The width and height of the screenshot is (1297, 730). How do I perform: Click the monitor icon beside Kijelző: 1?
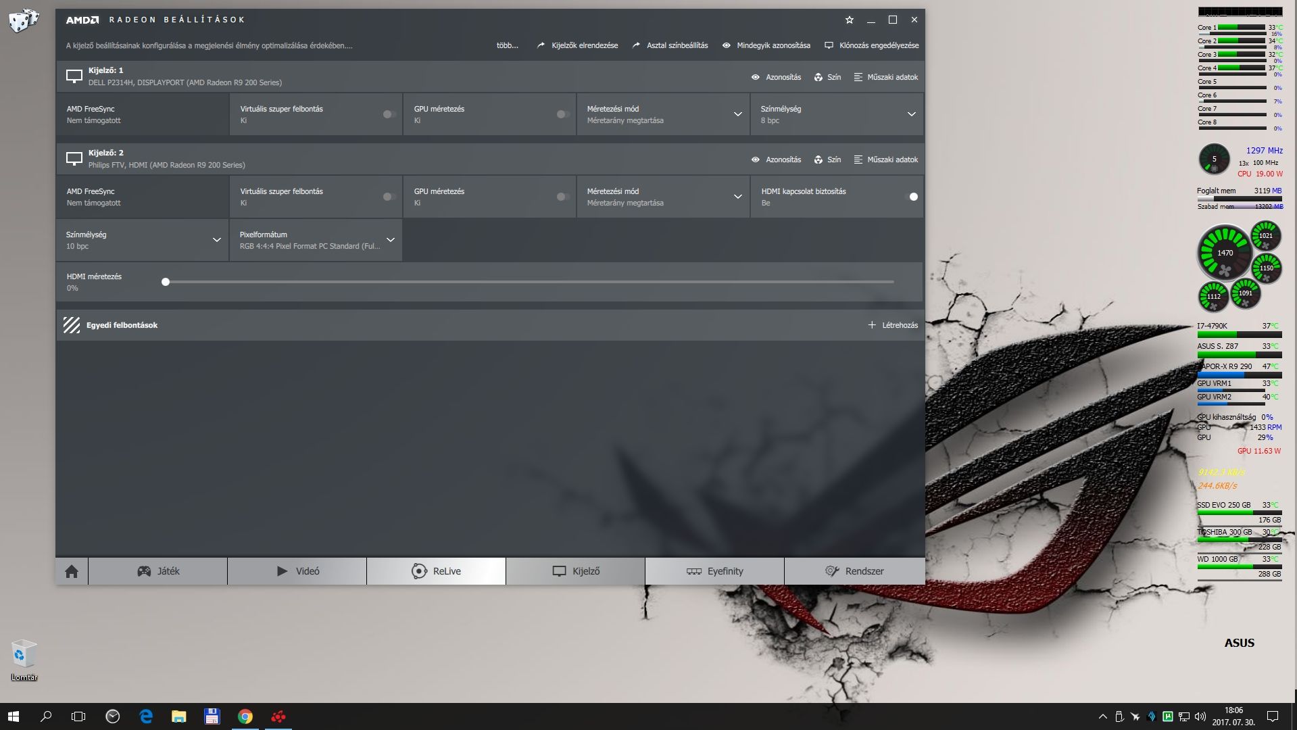[74, 76]
